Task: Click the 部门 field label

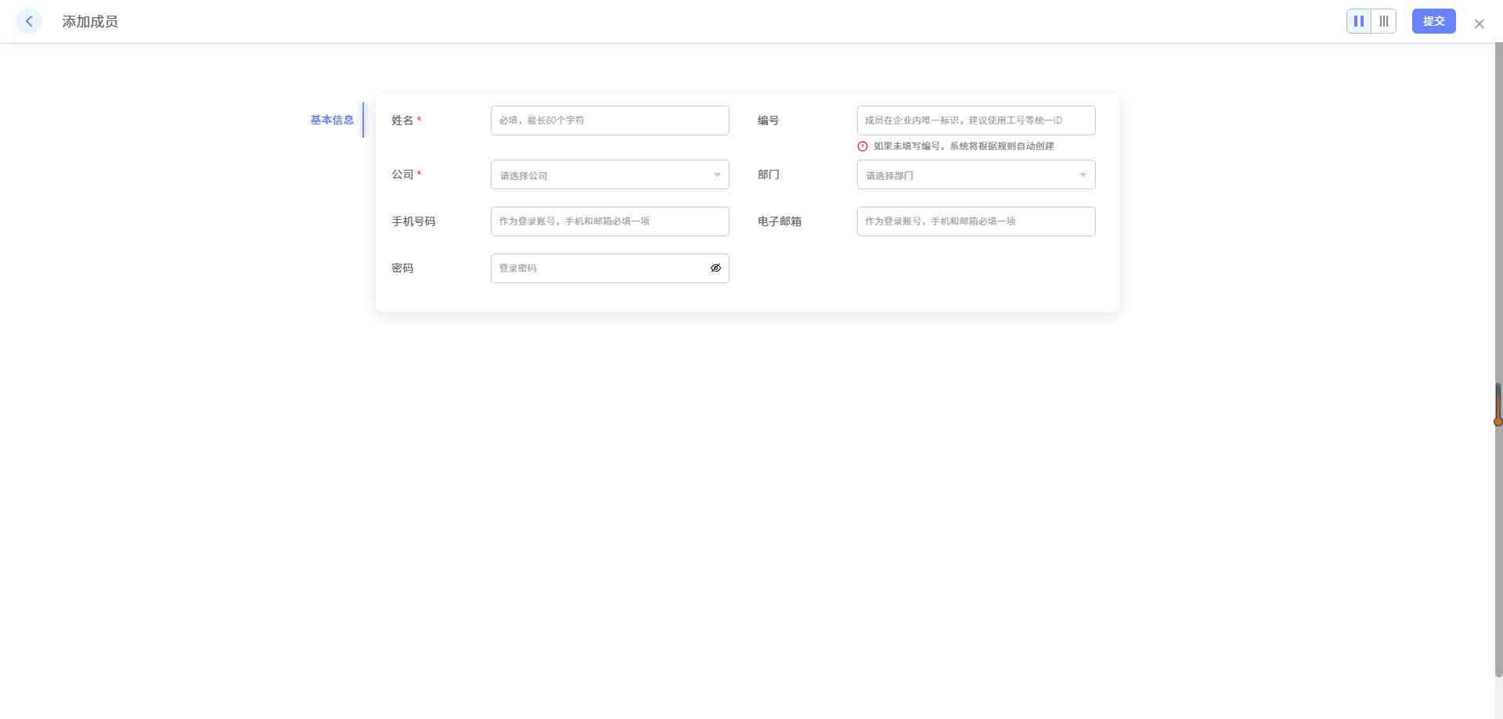Action: pos(768,174)
